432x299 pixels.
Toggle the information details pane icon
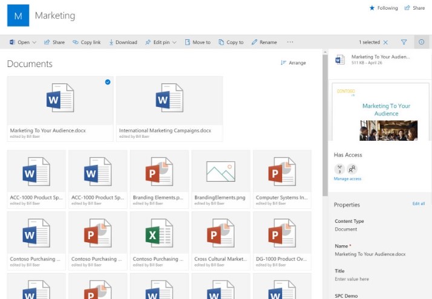click(x=422, y=42)
